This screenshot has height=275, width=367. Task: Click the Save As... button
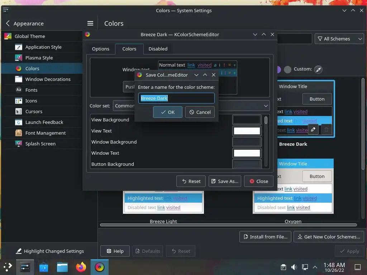point(225,181)
